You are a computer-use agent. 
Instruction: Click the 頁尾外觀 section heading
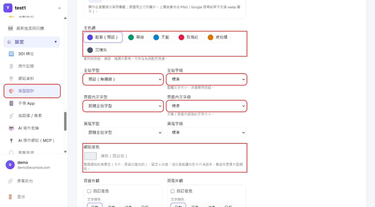pyautogui.click(x=175, y=181)
